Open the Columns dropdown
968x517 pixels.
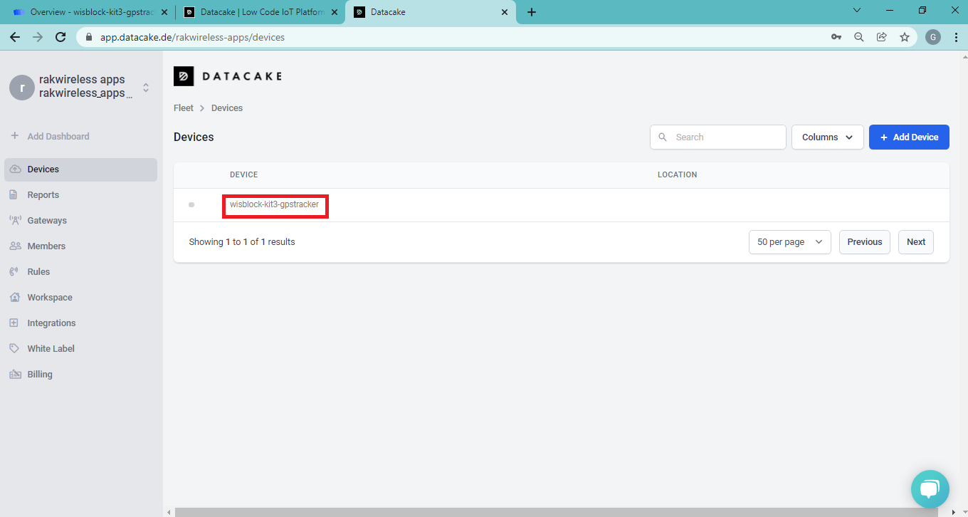pyautogui.click(x=827, y=137)
